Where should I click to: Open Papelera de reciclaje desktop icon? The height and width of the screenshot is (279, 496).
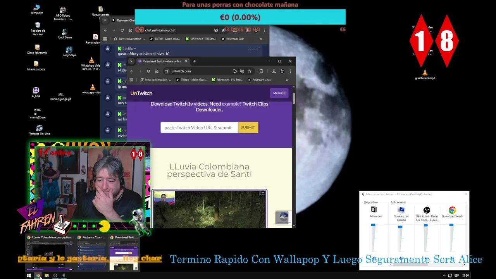coord(38,29)
